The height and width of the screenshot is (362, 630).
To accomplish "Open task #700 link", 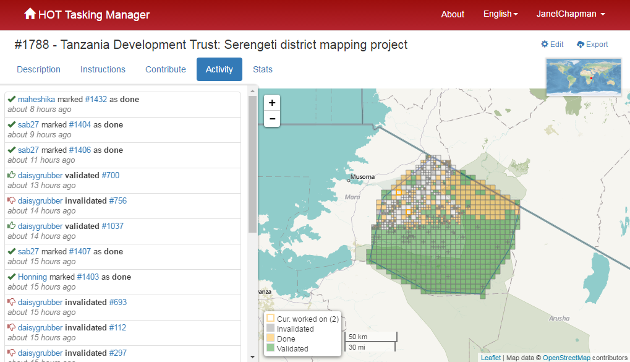I will coord(111,175).
